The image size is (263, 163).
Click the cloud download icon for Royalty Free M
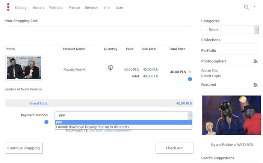tap(110, 68)
